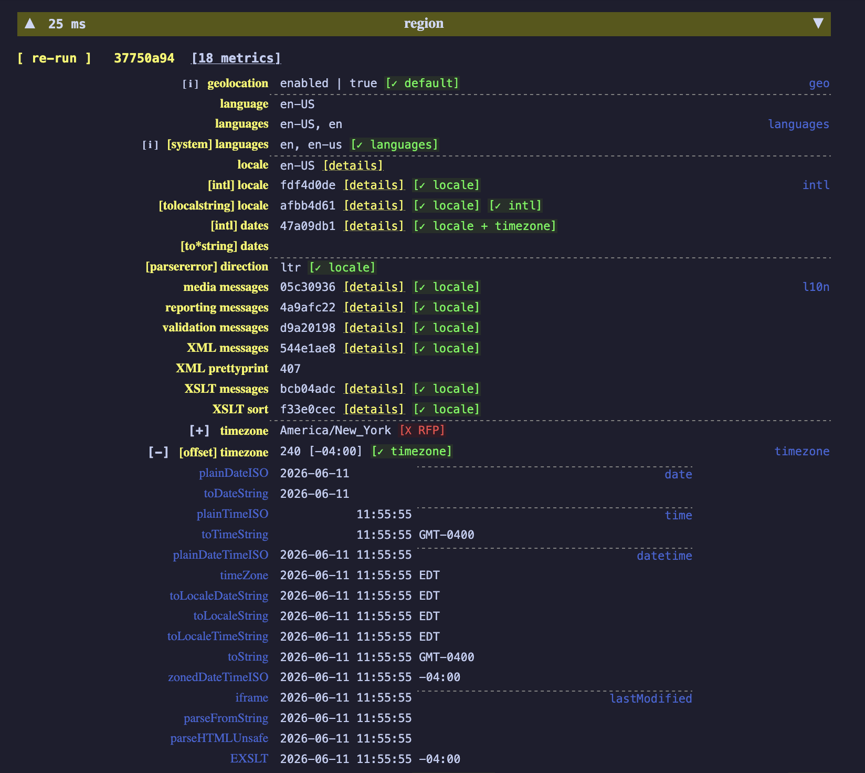This screenshot has height=773, width=865.
Task: Click the plainDateISO label
Action: pos(234,473)
